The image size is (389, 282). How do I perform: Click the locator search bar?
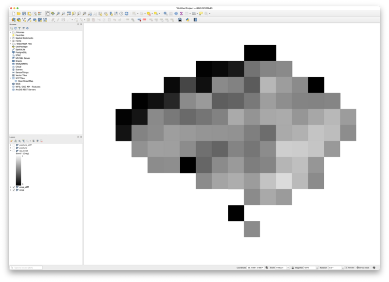26,267
